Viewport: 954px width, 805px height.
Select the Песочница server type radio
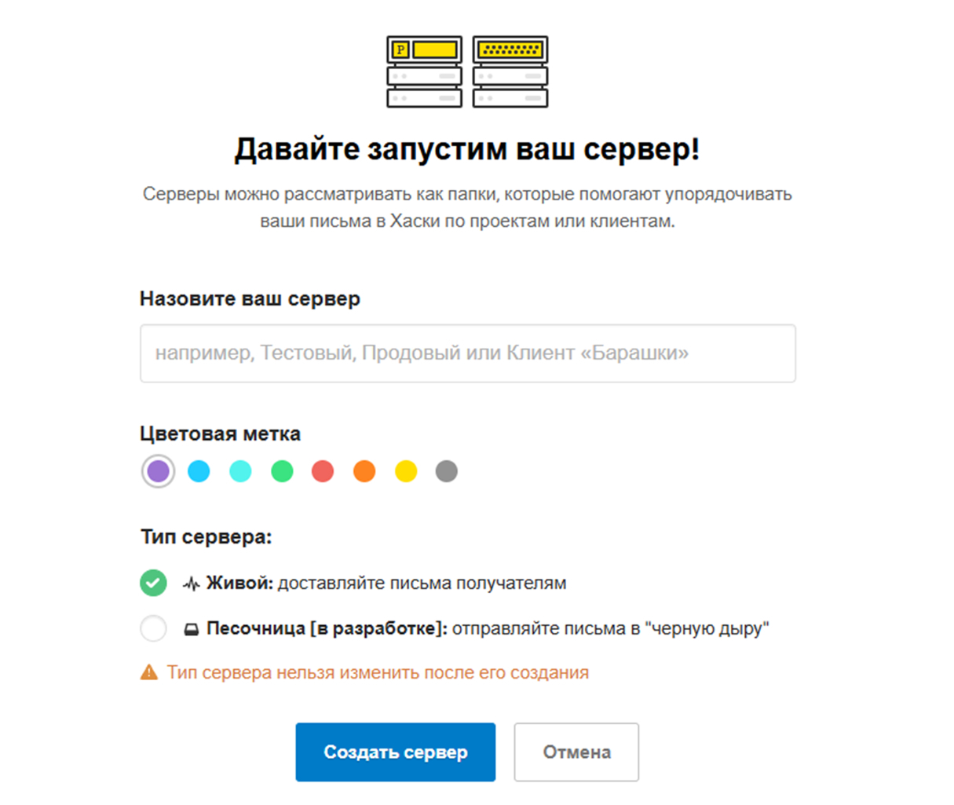[x=153, y=628]
